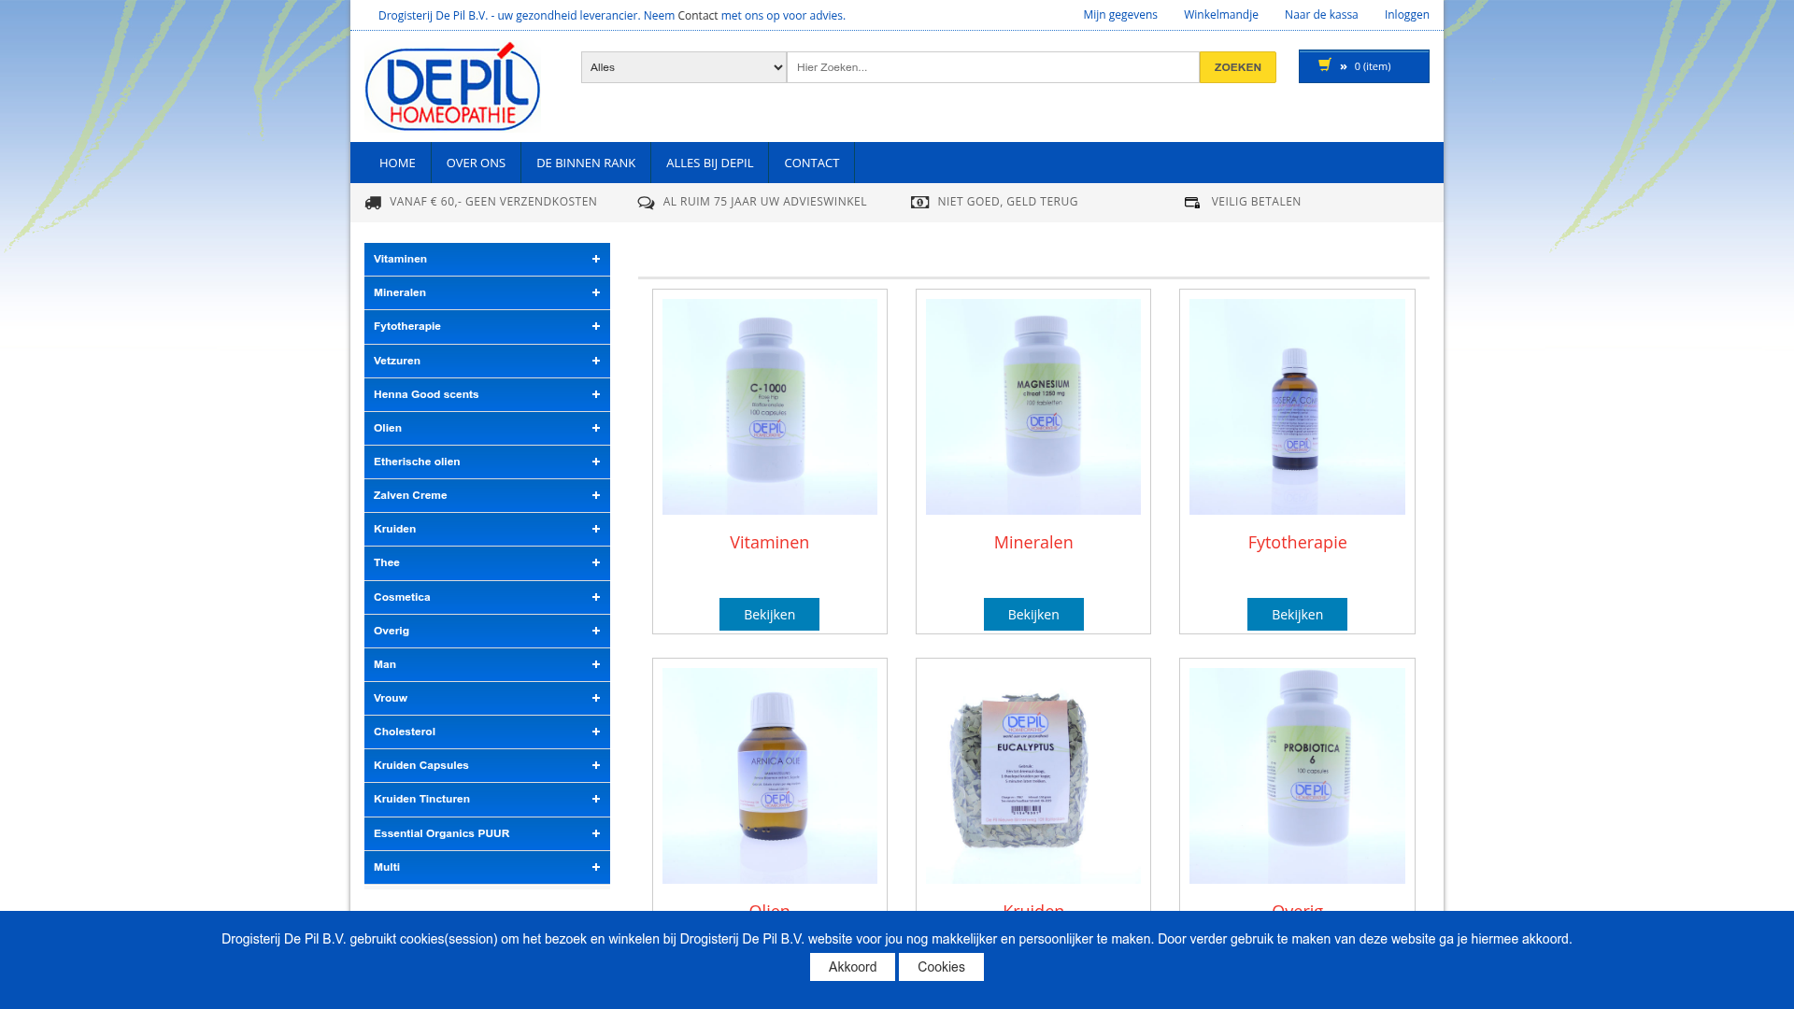The height and width of the screenshot is (1009, 1794).
Task: Accept cookies with Akkoord button
Action: click(852, 967)
